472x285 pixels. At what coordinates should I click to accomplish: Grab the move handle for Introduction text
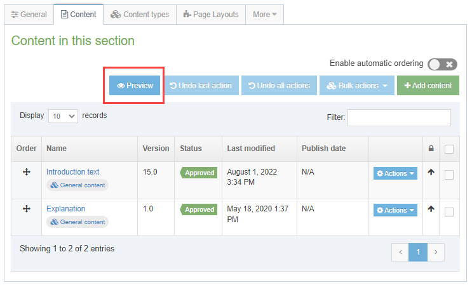point(27,172)
